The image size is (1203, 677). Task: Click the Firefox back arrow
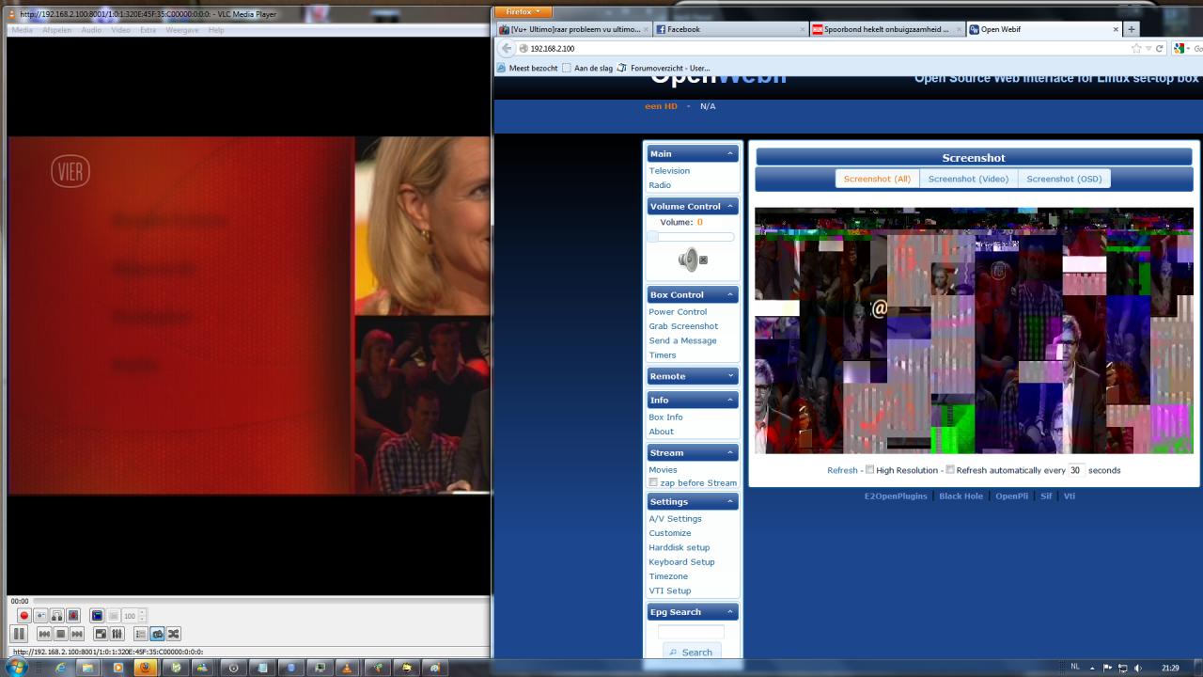click(506, 48)
